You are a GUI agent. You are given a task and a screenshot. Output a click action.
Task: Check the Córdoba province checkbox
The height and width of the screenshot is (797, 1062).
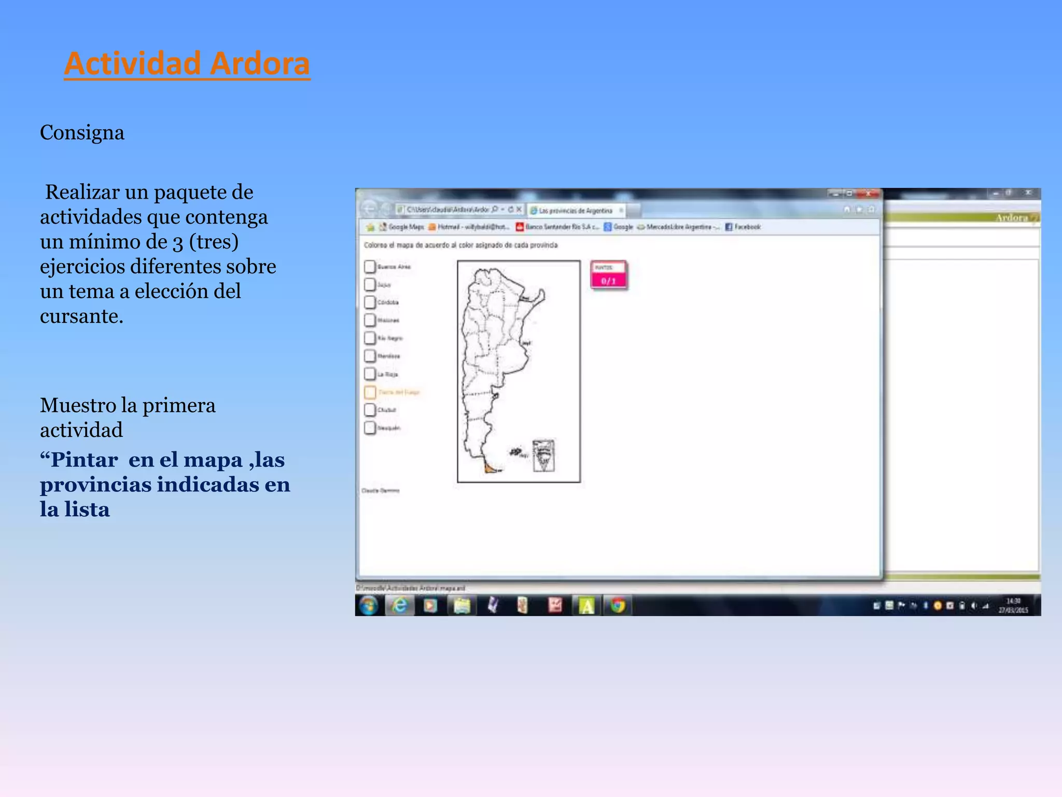coord(370,303)
